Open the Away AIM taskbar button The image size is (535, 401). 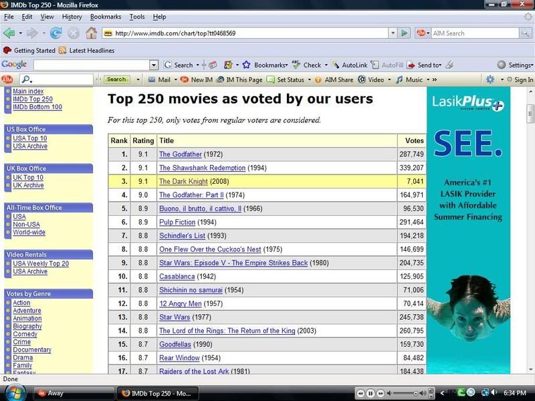pos(74,393)
